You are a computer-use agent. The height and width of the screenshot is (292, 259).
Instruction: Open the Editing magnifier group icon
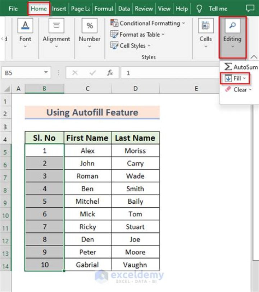pyautogui.click(x=232, y=26)
